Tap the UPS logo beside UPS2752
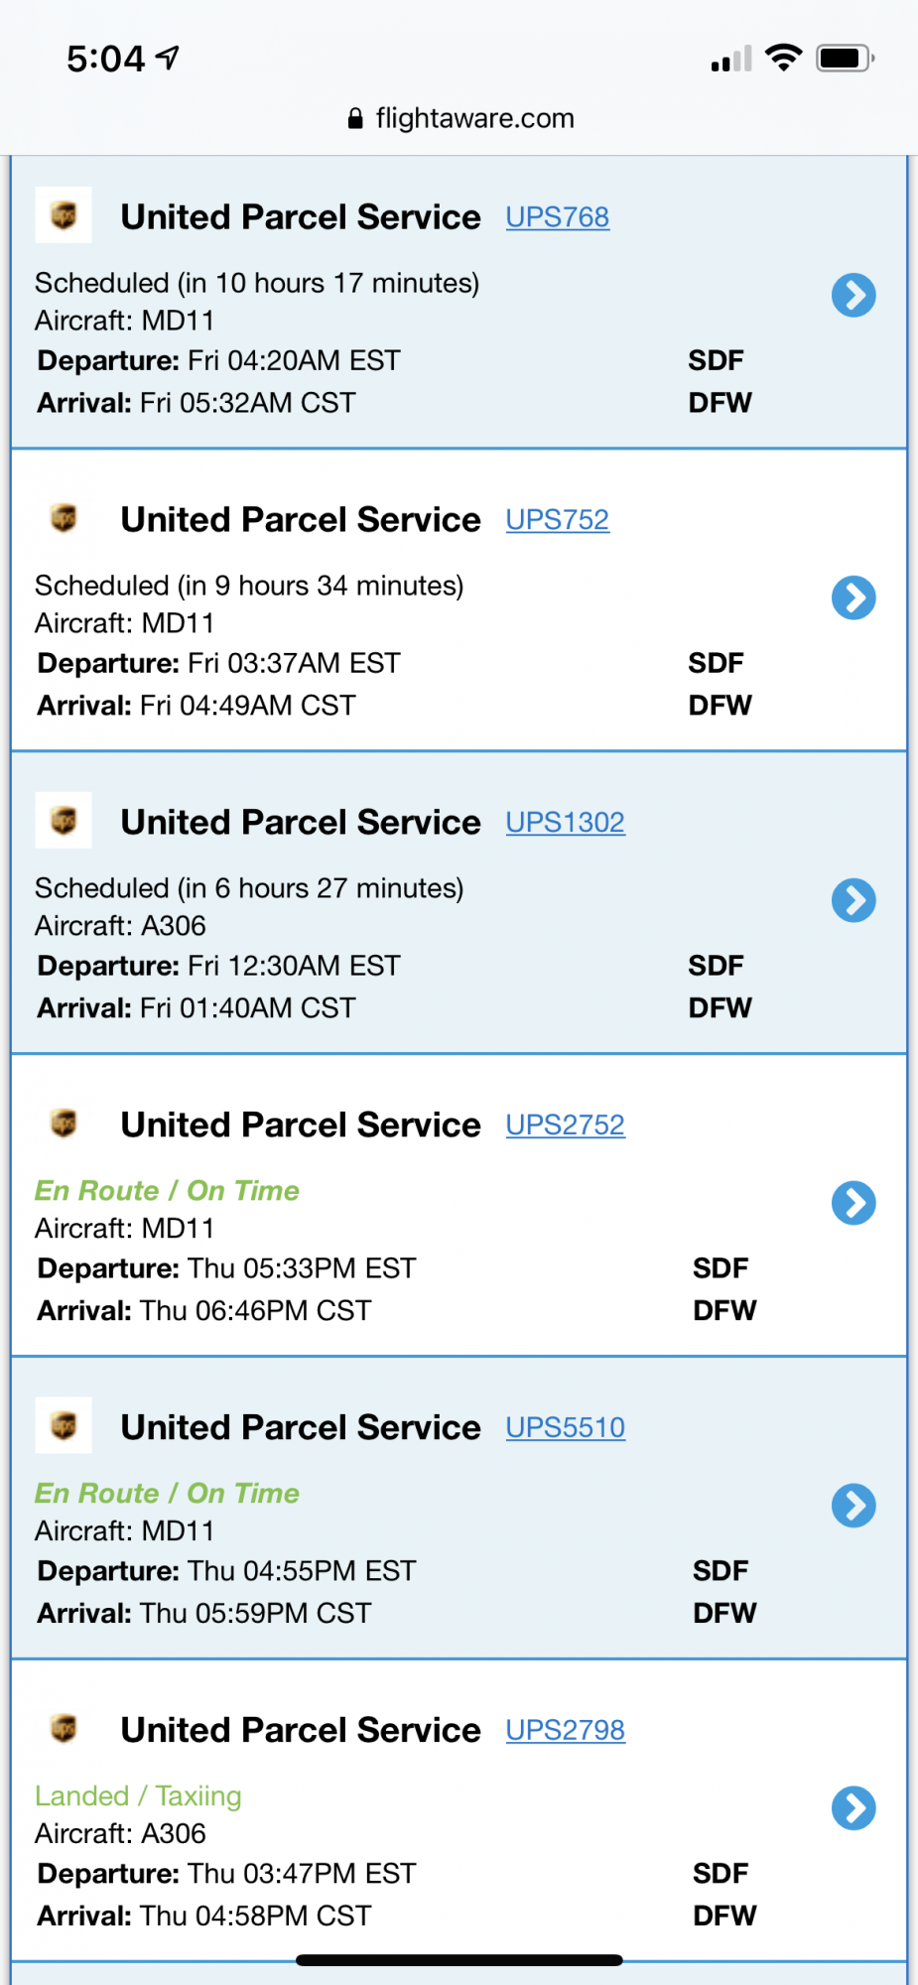This screenshot has width=918, height=1985. [64, 1124]
